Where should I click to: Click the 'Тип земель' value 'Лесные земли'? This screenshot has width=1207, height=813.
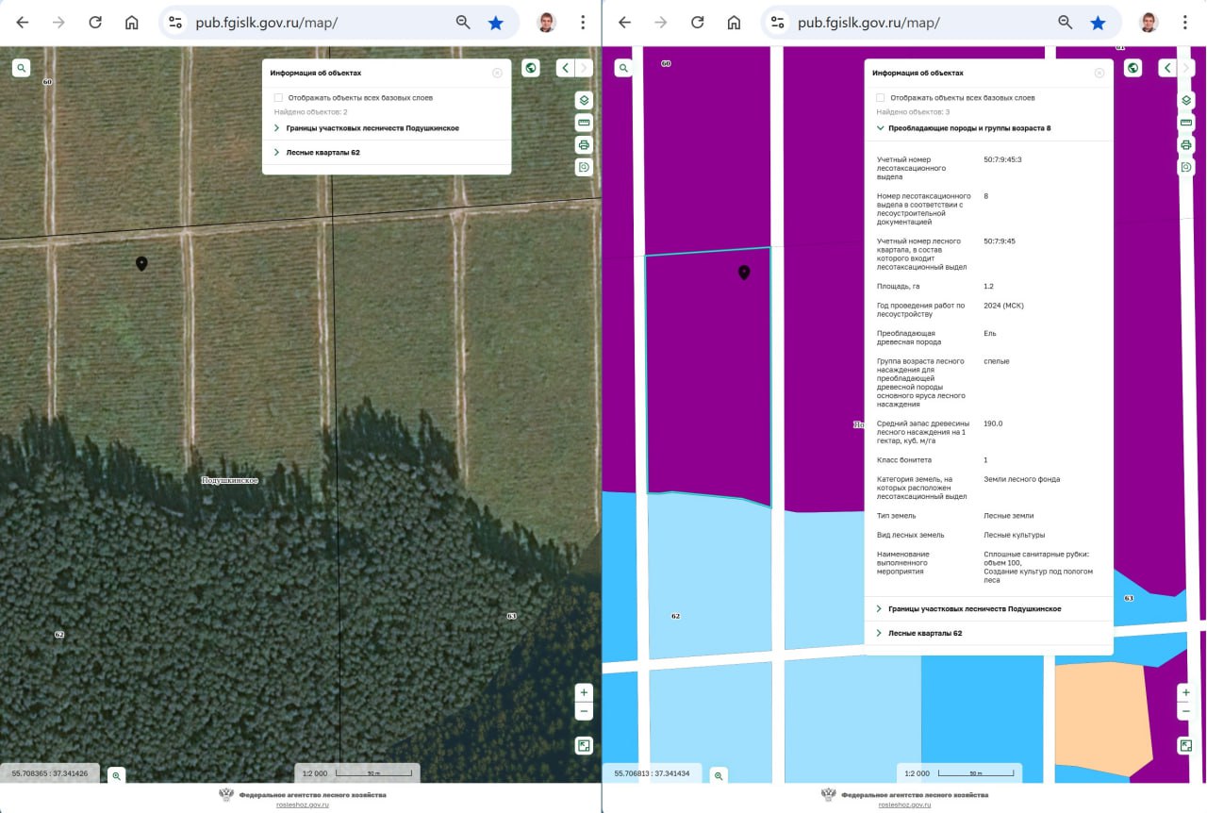[x=1008, y=516]
